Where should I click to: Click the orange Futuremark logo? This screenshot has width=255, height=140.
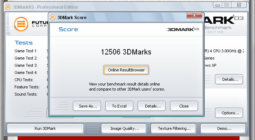pyautogui.click(x=21, y=24)
